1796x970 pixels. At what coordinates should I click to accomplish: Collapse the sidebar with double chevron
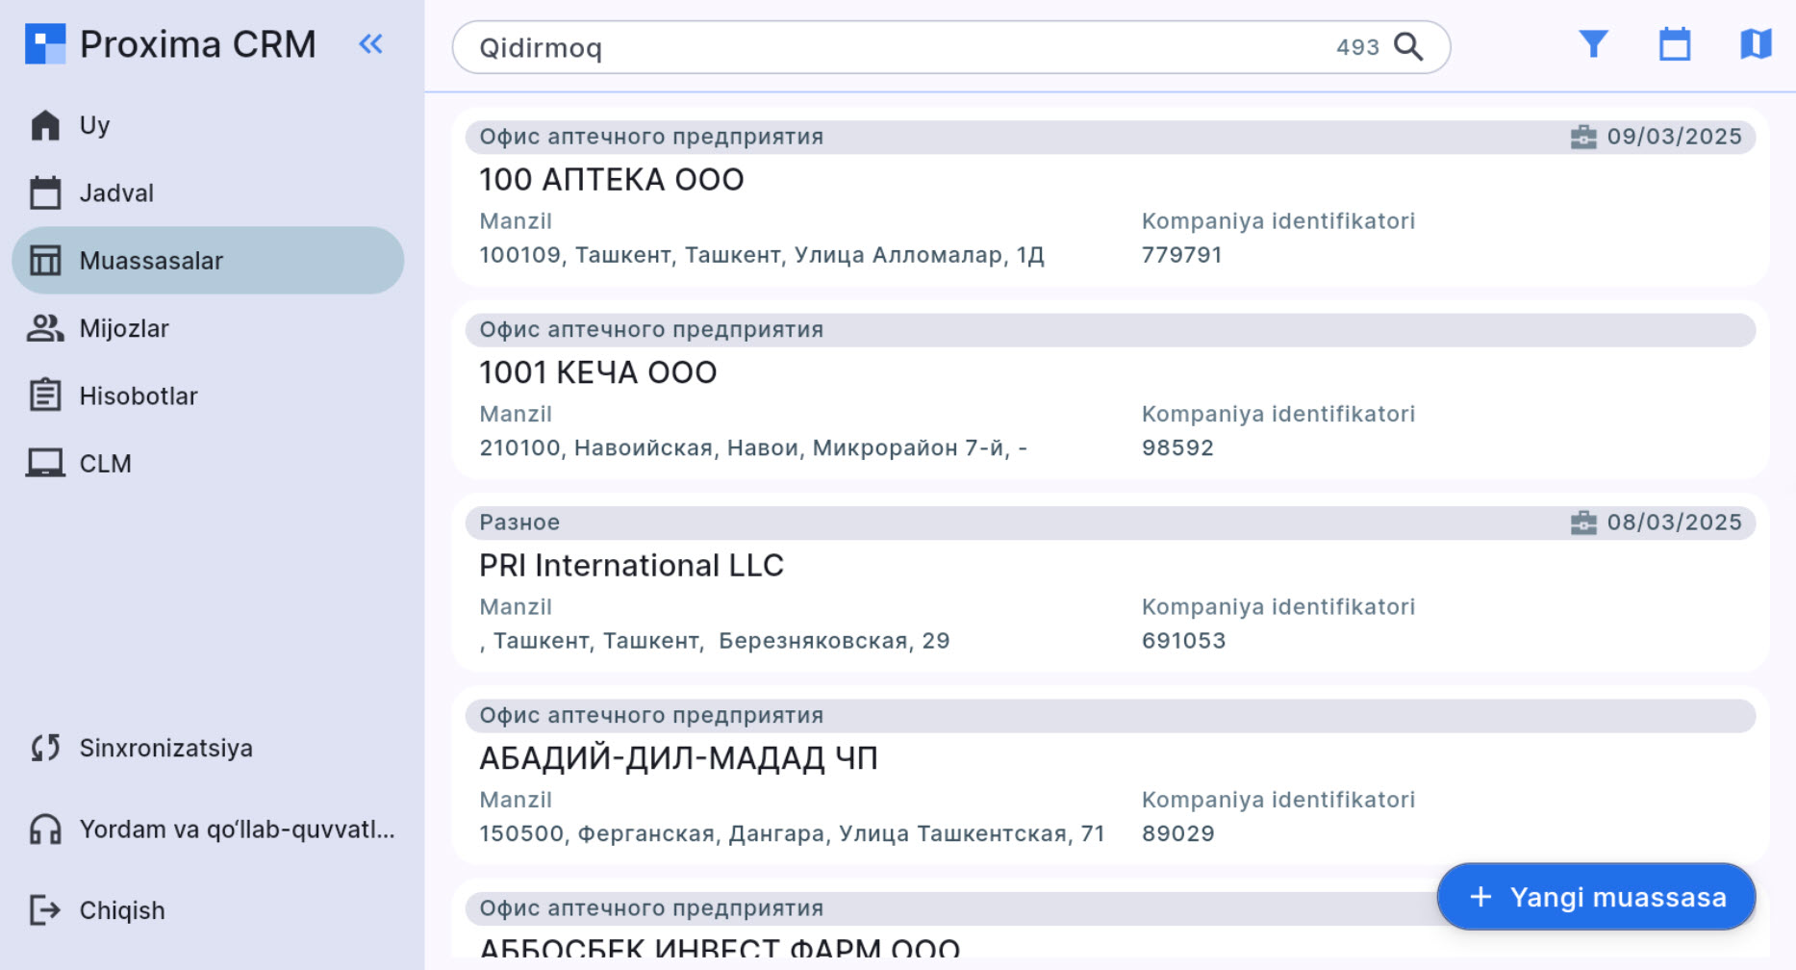click(370, 44)
